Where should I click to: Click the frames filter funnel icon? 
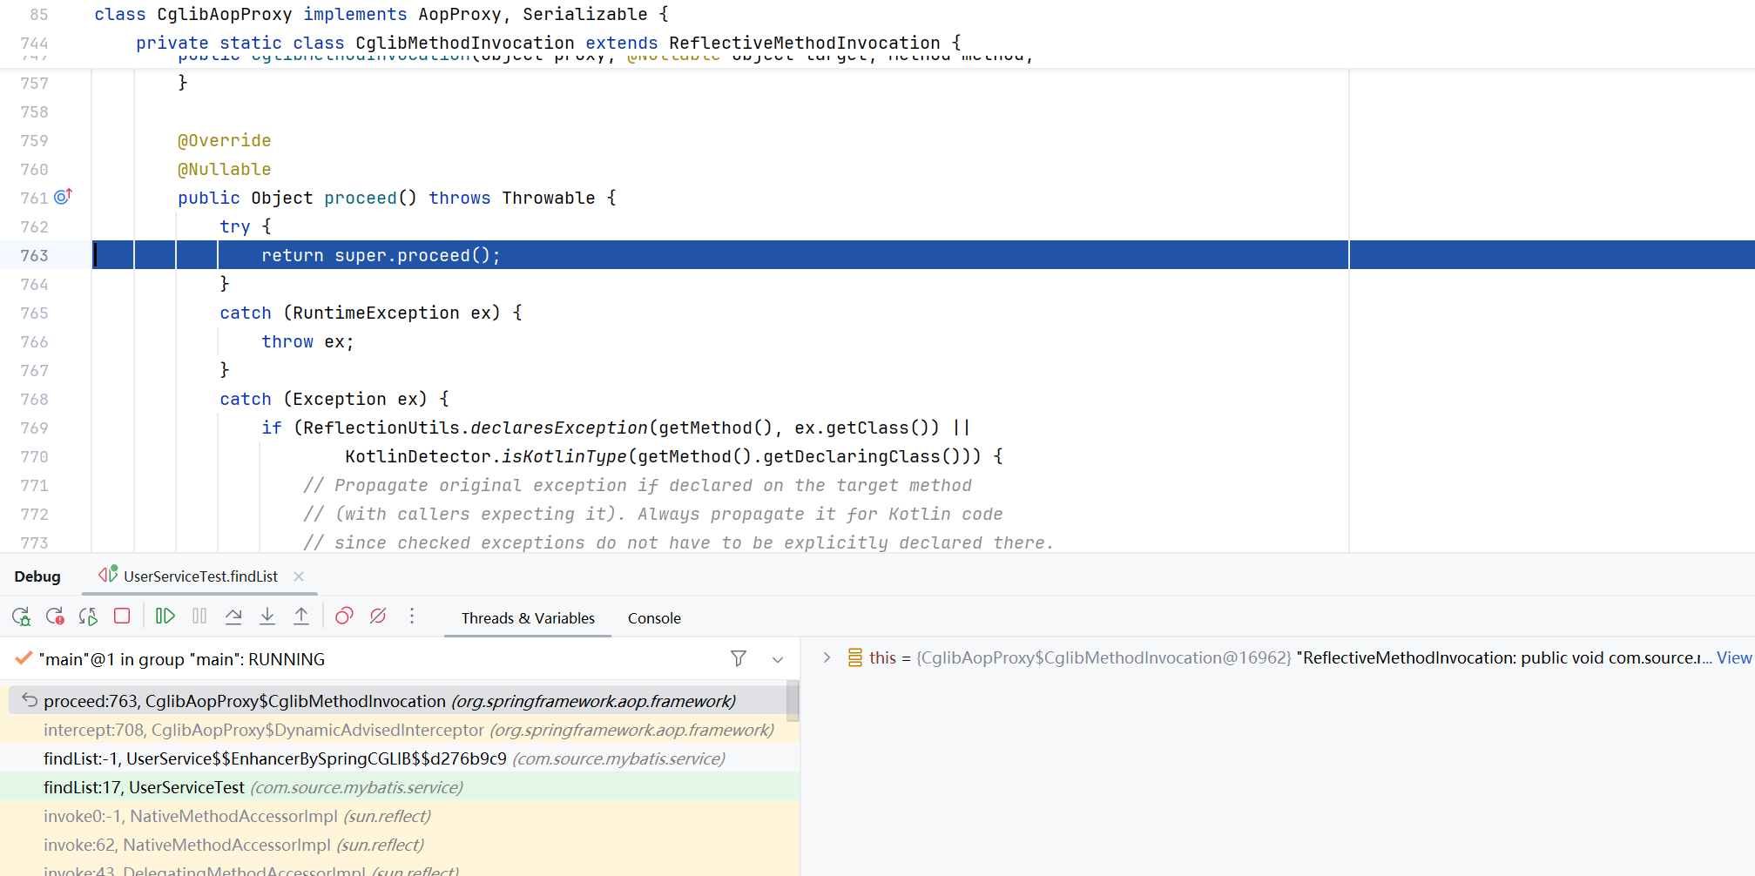point(739,659)
